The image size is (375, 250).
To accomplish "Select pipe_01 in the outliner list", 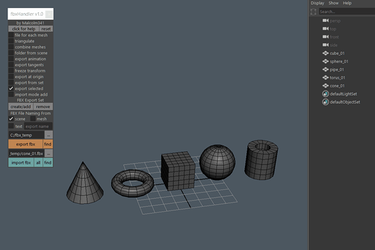I will tap(339, 69).
